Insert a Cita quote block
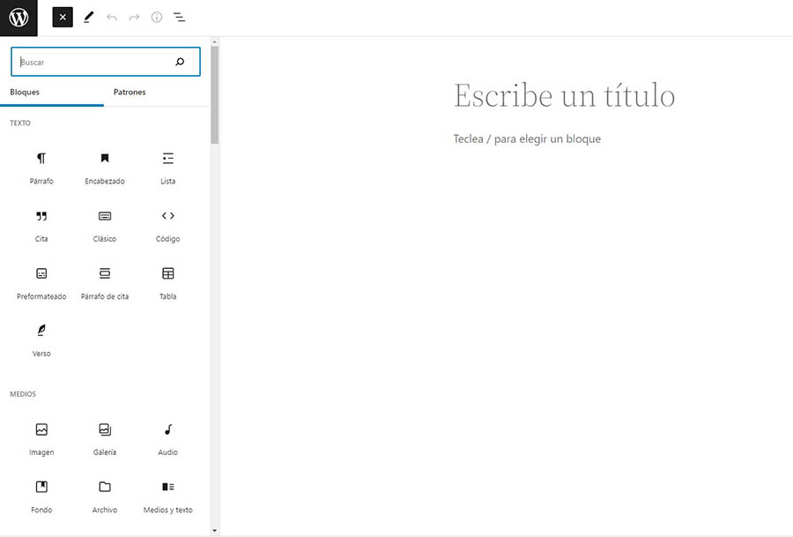The image size is (793, 537). click(x=41, y=225)
